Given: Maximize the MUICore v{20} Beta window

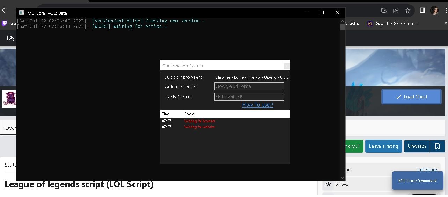Looking at the screenshot, I should click(x=322, y=13).
